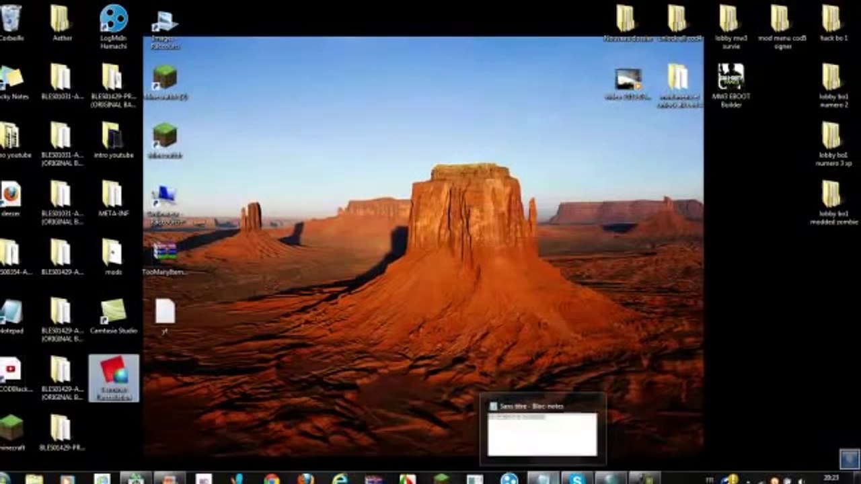Select the minecraft grass block desktop icon beside the BLES01429-PR folder
The image size is (861, 484).
click(x=11, y=433)
